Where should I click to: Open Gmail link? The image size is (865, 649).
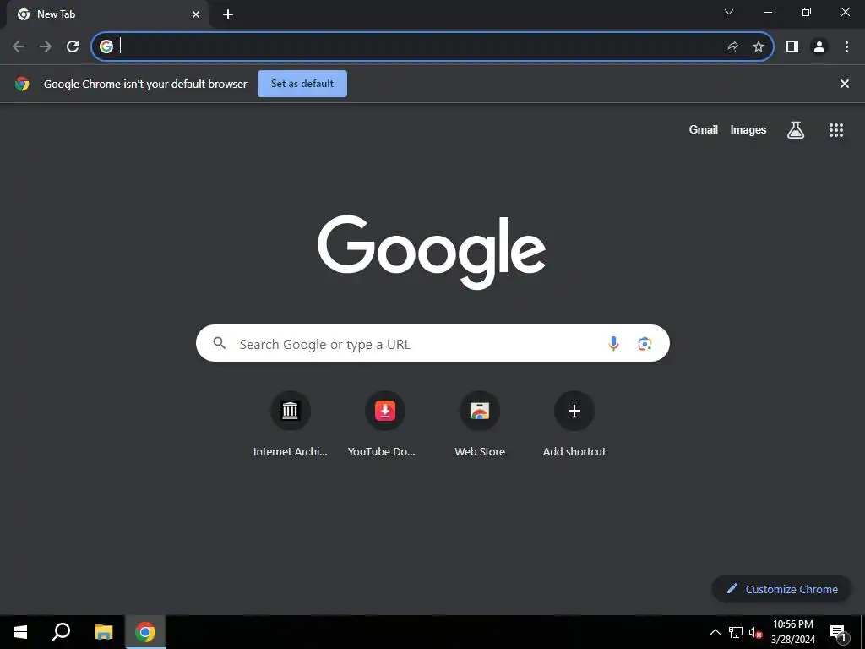(x=704, y=129)
